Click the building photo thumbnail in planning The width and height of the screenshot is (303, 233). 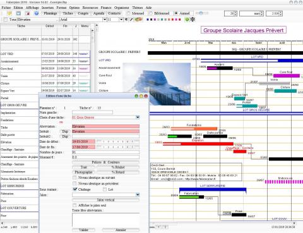pyautogui.click(x=157, y=84)
